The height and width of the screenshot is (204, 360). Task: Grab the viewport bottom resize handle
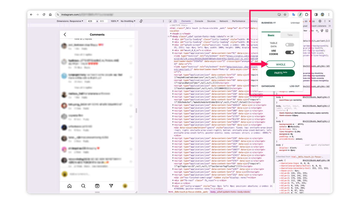97,192
